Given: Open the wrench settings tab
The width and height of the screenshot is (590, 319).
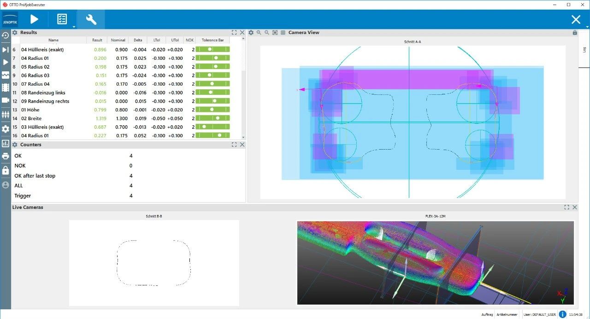Looking at the screenshot, I should click(91, 19).
